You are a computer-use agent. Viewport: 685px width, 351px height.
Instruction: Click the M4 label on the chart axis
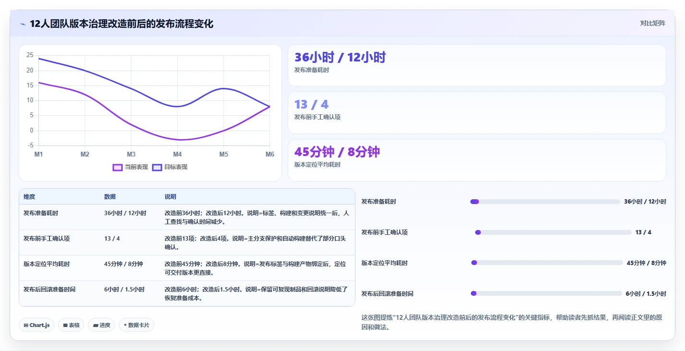(x=177, y=154)
